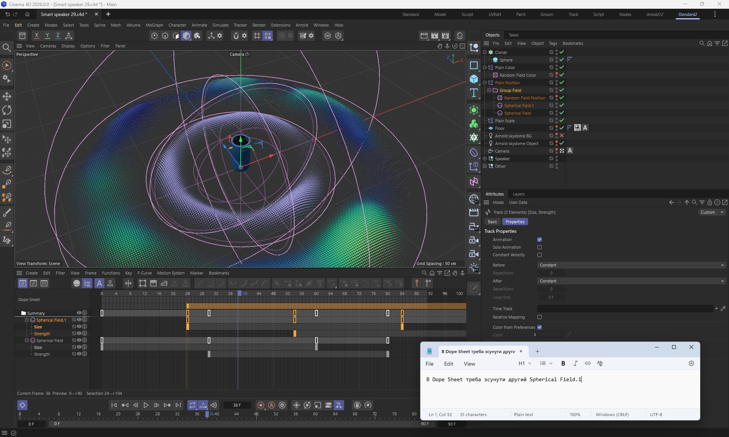The height and width of the screenshot is (437, 729).
Task: Click the Go to Start playback button
Action: point(114,405)
